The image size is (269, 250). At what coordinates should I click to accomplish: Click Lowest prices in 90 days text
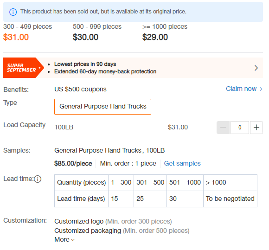coord(85,64)
